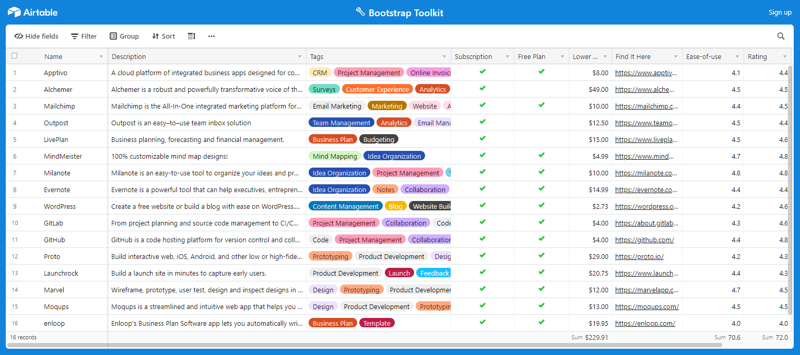Open the Subscription column dropdown arrow

(508, 56)
